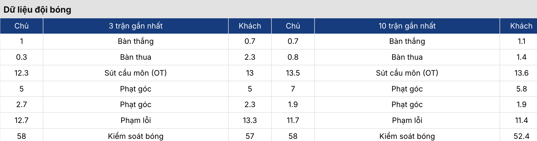This screenshot has width=537, height=141.
Task: Click the away possession value 52.4
Action: tap(521, 136)
